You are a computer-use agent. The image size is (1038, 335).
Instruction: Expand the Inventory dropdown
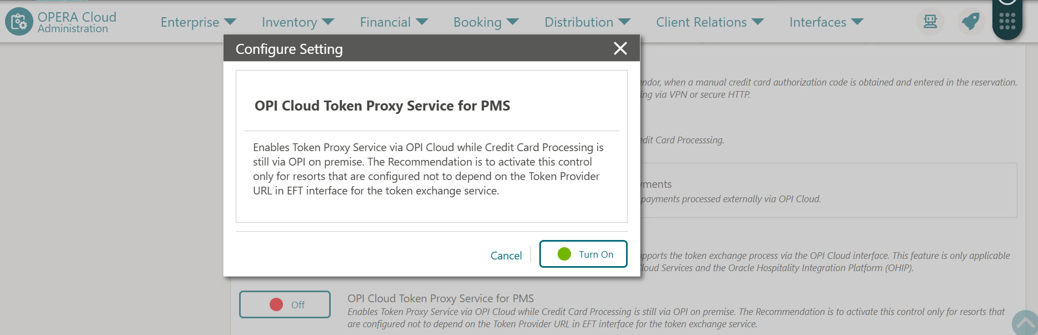coord(298,22)
